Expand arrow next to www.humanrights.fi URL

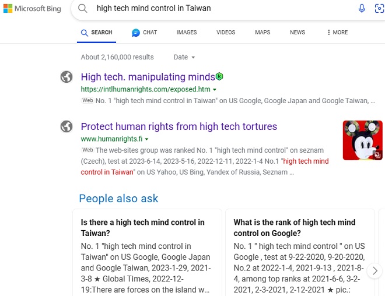click(146, 139)
